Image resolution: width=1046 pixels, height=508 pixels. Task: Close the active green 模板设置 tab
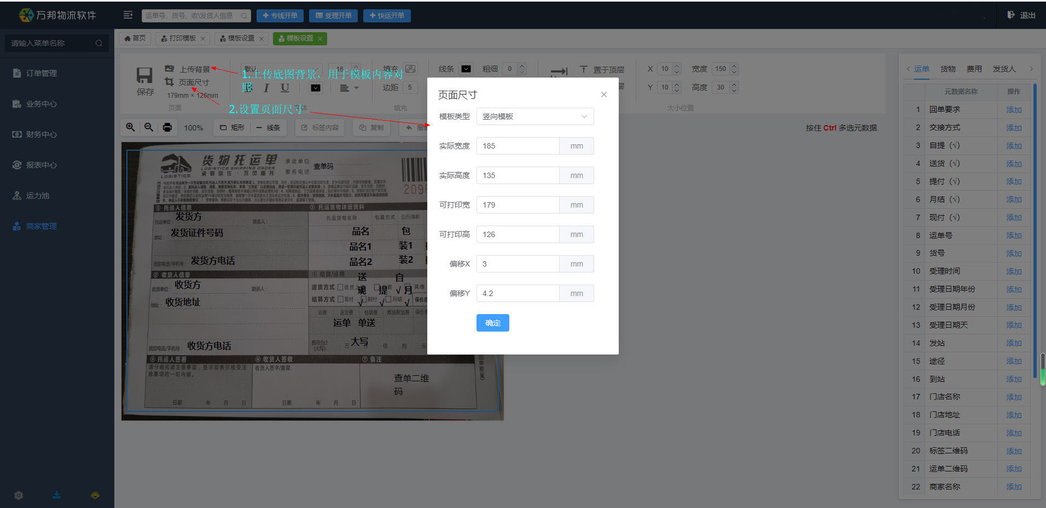(320, 38)
